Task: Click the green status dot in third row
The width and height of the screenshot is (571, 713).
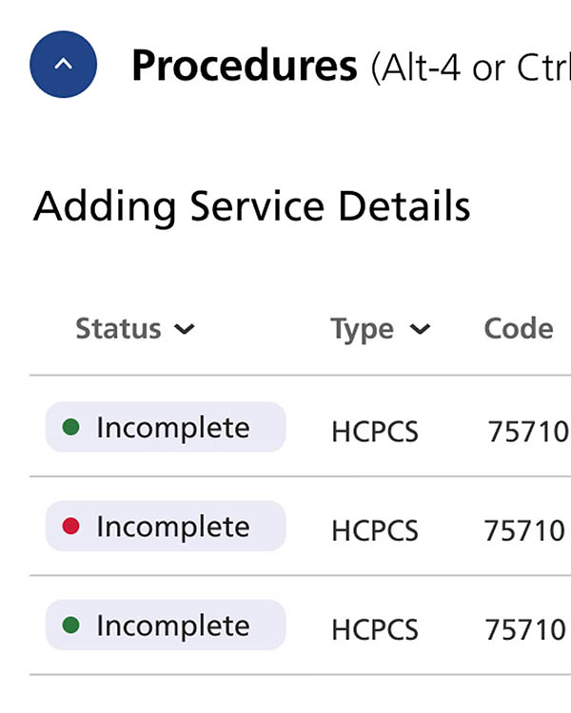Action: point(70,626)
